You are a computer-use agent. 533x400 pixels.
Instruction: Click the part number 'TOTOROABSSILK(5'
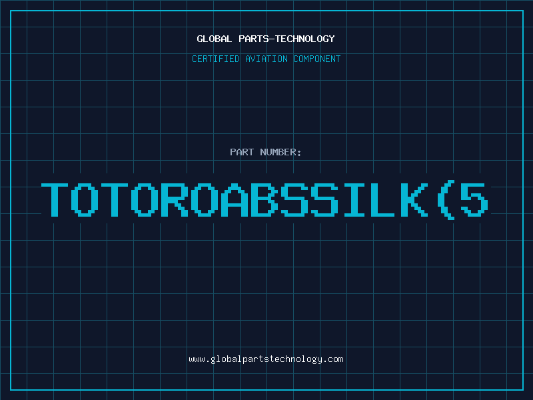266,200
